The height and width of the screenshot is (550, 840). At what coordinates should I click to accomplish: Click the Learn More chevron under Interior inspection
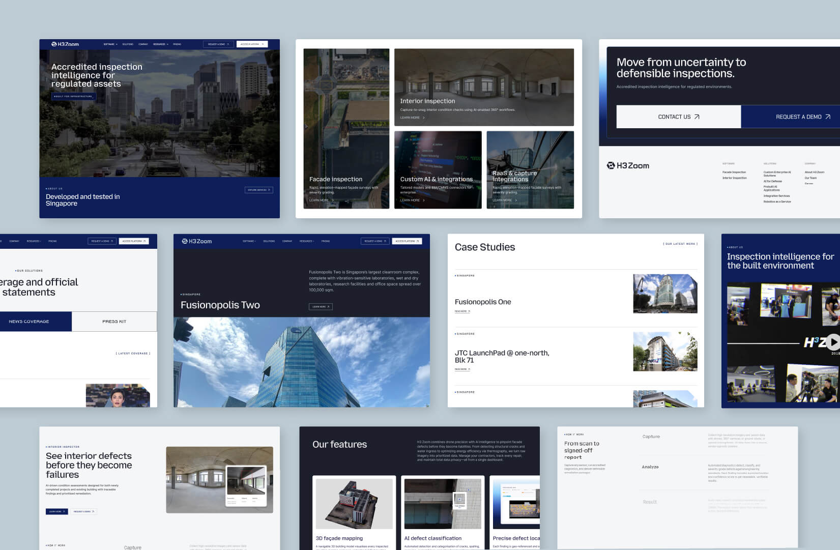click(x=424, y=118)
